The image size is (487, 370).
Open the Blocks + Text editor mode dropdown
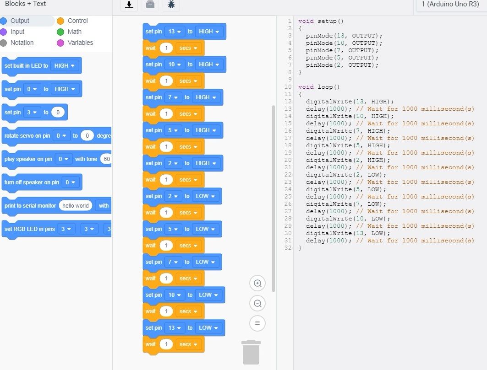coord(26,4)
